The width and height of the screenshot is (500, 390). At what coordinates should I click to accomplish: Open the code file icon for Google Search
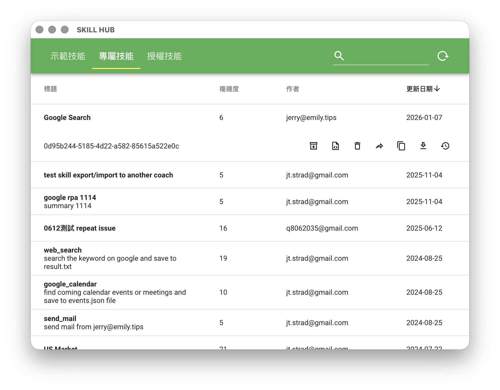(x=335, y=146)
